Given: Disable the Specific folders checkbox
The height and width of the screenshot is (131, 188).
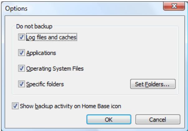Looking at the screenshot, I should (x=21, y=84).
